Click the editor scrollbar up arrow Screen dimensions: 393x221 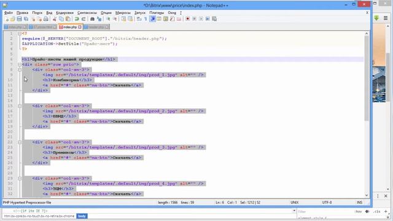click(367, 33)
